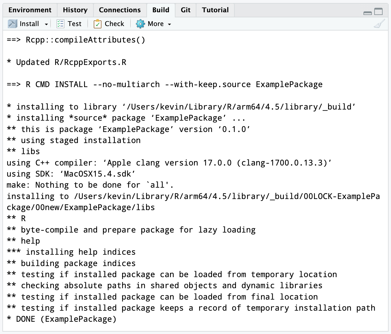Click the 'using C++ compiler' line
Image resolution: width=391 pixels, height=334 pixels.
tap(169, 163)
